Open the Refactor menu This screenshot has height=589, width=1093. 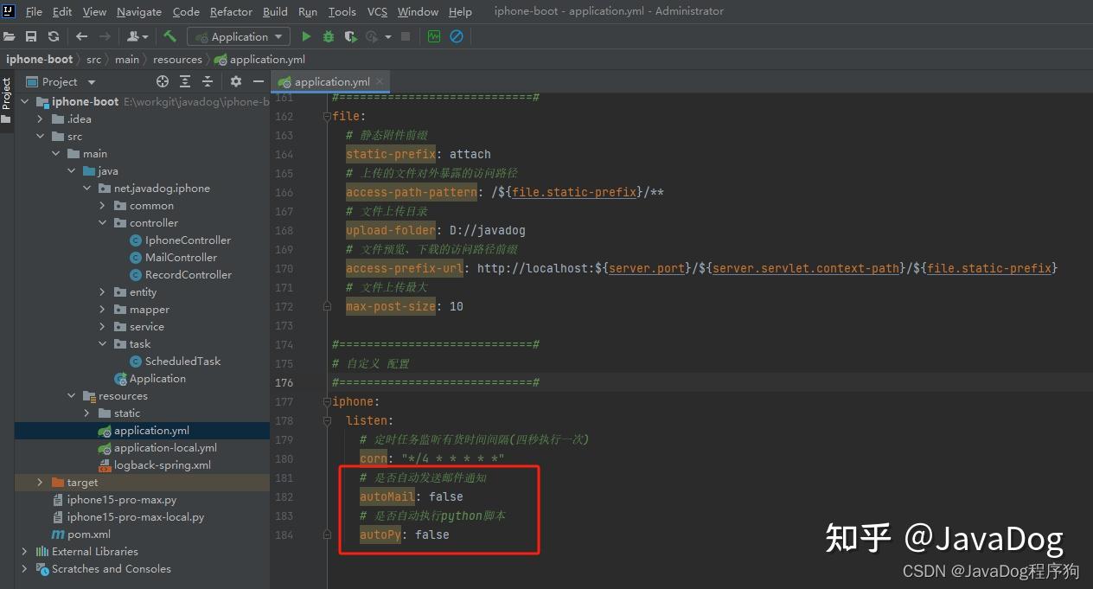tap(230, 11)
